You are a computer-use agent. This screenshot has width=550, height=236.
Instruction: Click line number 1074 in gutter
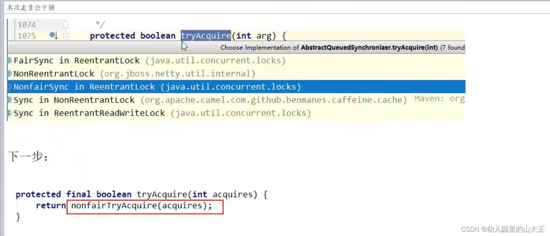coord(27,25)
